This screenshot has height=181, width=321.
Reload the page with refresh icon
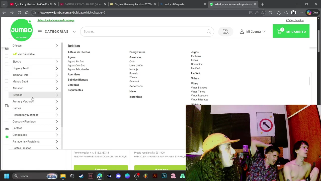19,13
